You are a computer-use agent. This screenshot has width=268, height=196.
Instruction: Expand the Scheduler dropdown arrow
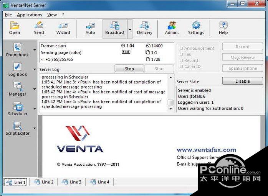35,109
